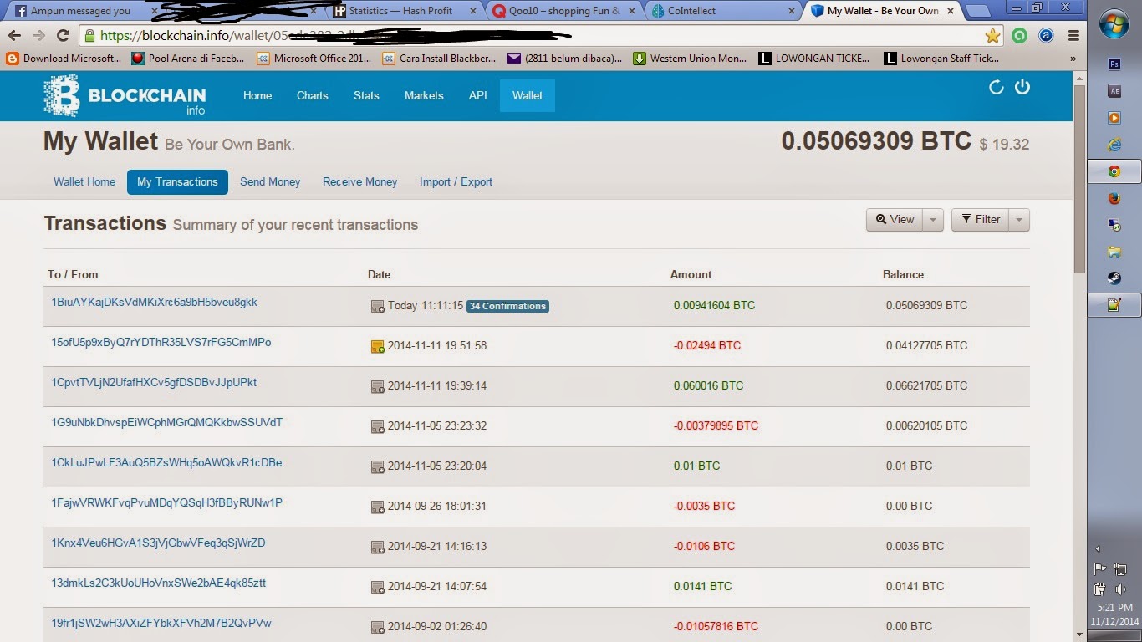
Task: Click the transaction icon for Today 11:11:15
Action: (378, 307)
